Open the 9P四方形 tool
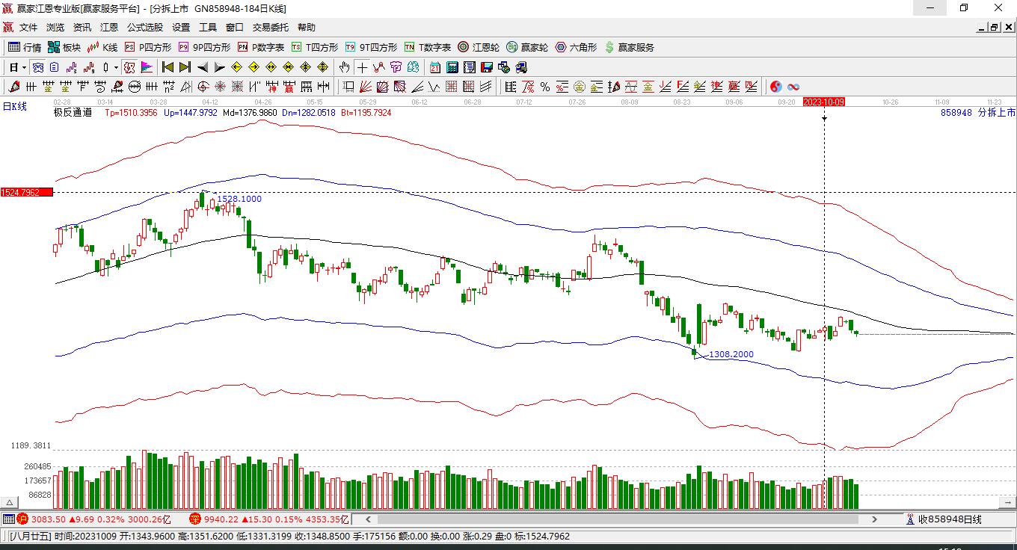Image resolution: width=1017 pixels, height=550 pixels. [x=205, y=47]
